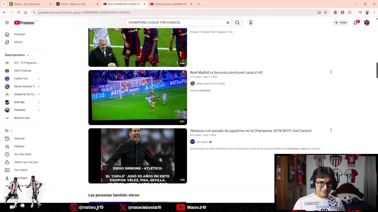Screen dimensions: 378x212
Task: Open the Extensions puzzle menu
Action: point(350,12)
